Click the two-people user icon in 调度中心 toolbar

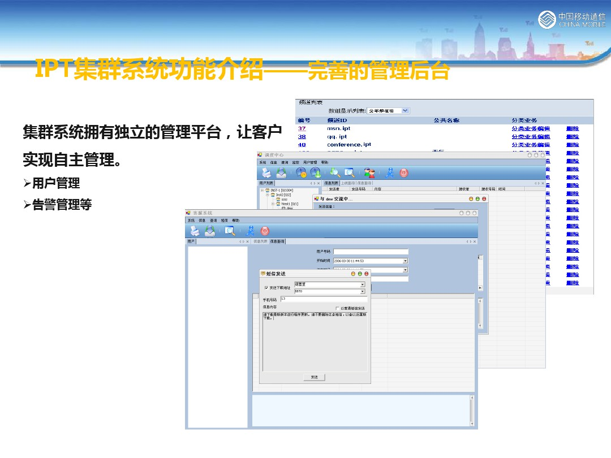pyautogui.click(x=369, y=173)
